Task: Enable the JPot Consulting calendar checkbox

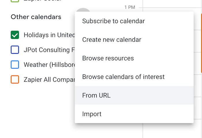Action: click(x=15, y=50)
